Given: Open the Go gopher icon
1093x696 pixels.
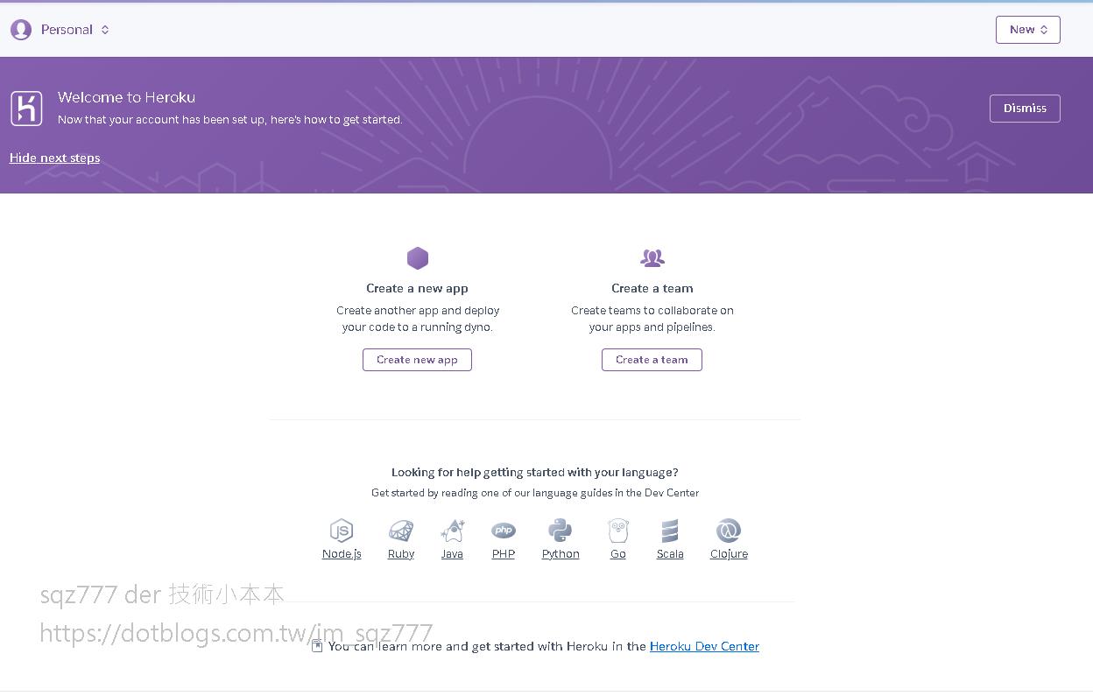Looking at the screenshot, I should pos(618,531).
